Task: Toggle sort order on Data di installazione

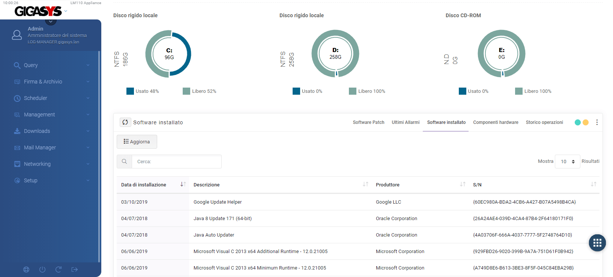Action: point(183,185)
